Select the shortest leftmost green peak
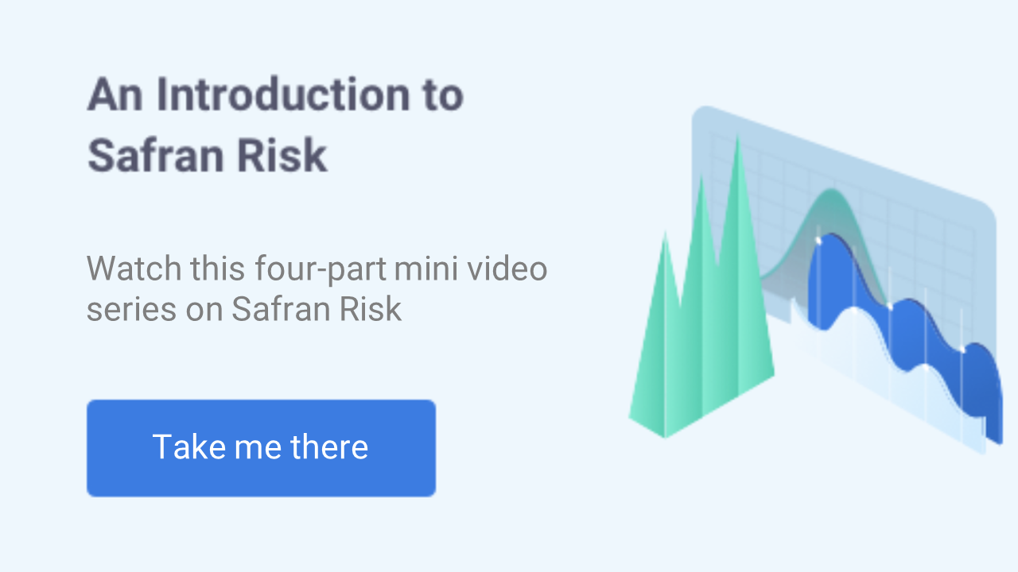 click(665, 318)
